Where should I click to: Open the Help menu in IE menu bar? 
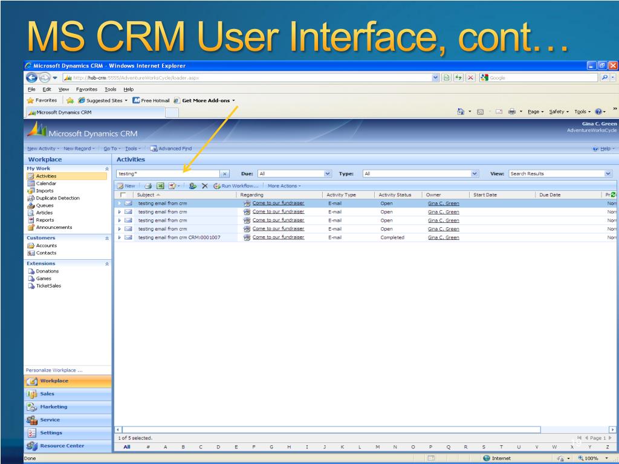tap(129, 89)
